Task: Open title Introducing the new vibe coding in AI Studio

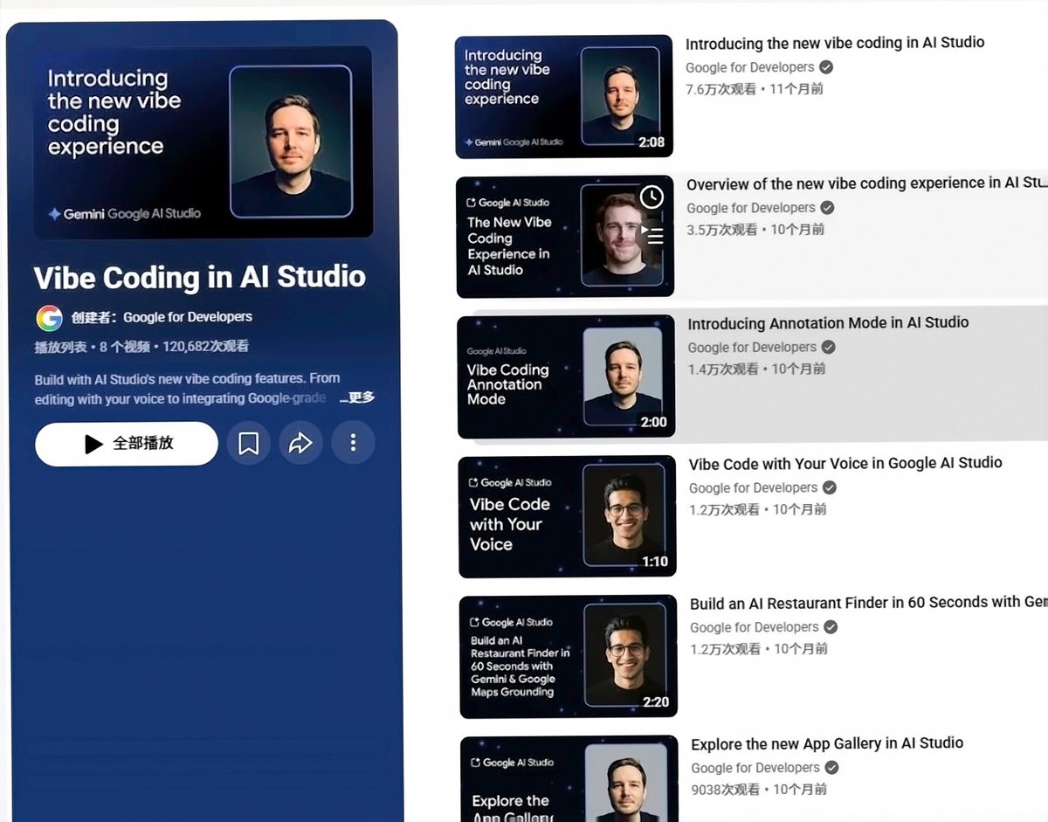Action: click(x=835, y=43)
